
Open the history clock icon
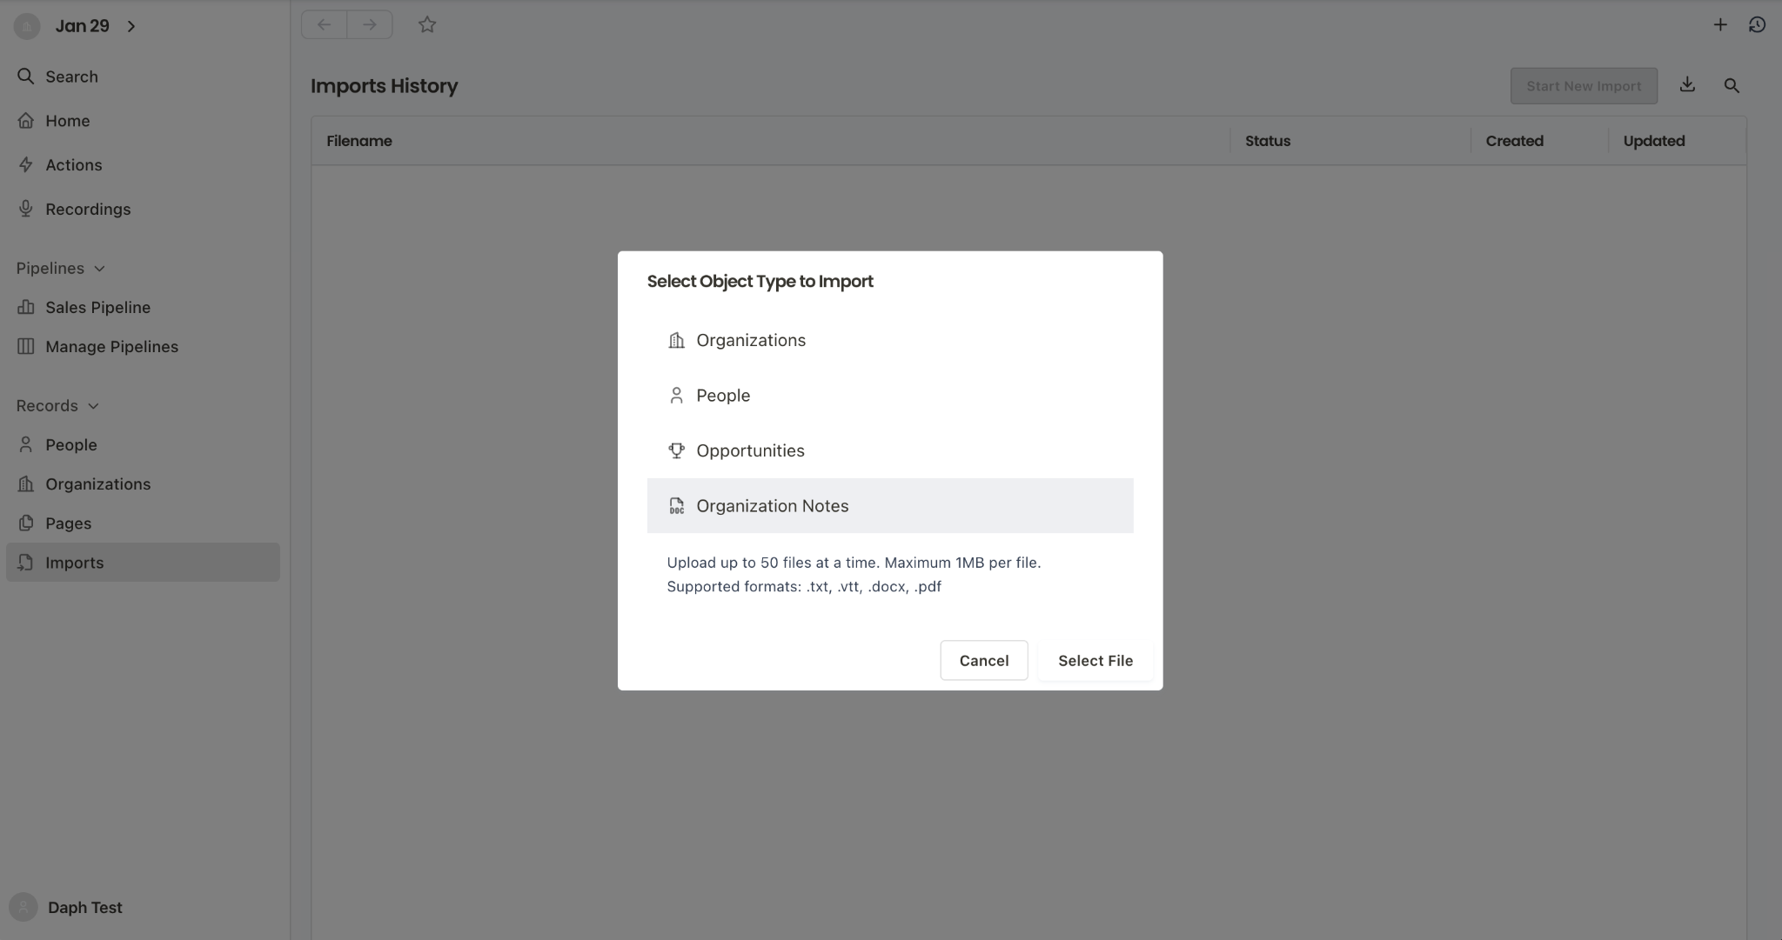tap(1757, 24)
